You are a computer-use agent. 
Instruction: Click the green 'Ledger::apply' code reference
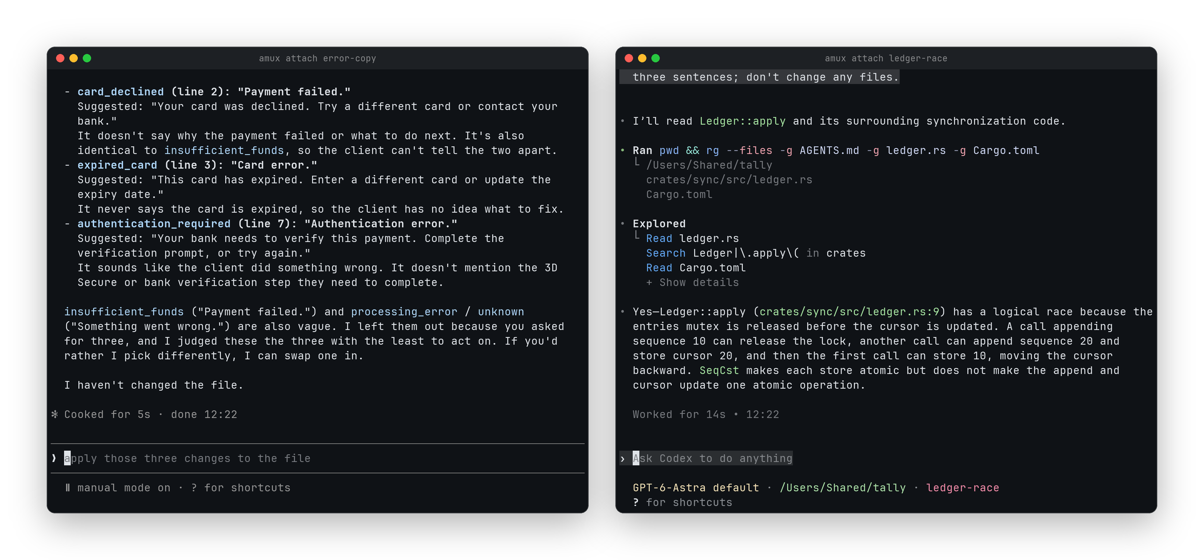point(742,121)
